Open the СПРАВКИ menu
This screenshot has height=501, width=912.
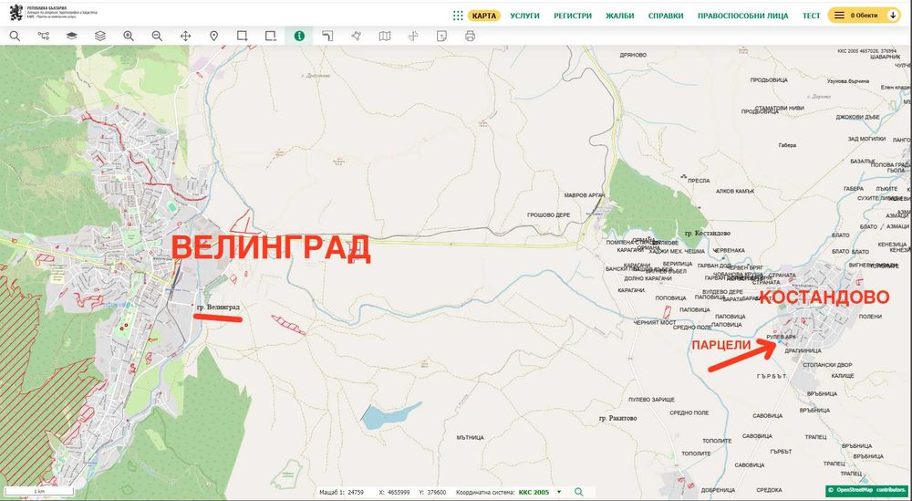click(x=666, y=16)
